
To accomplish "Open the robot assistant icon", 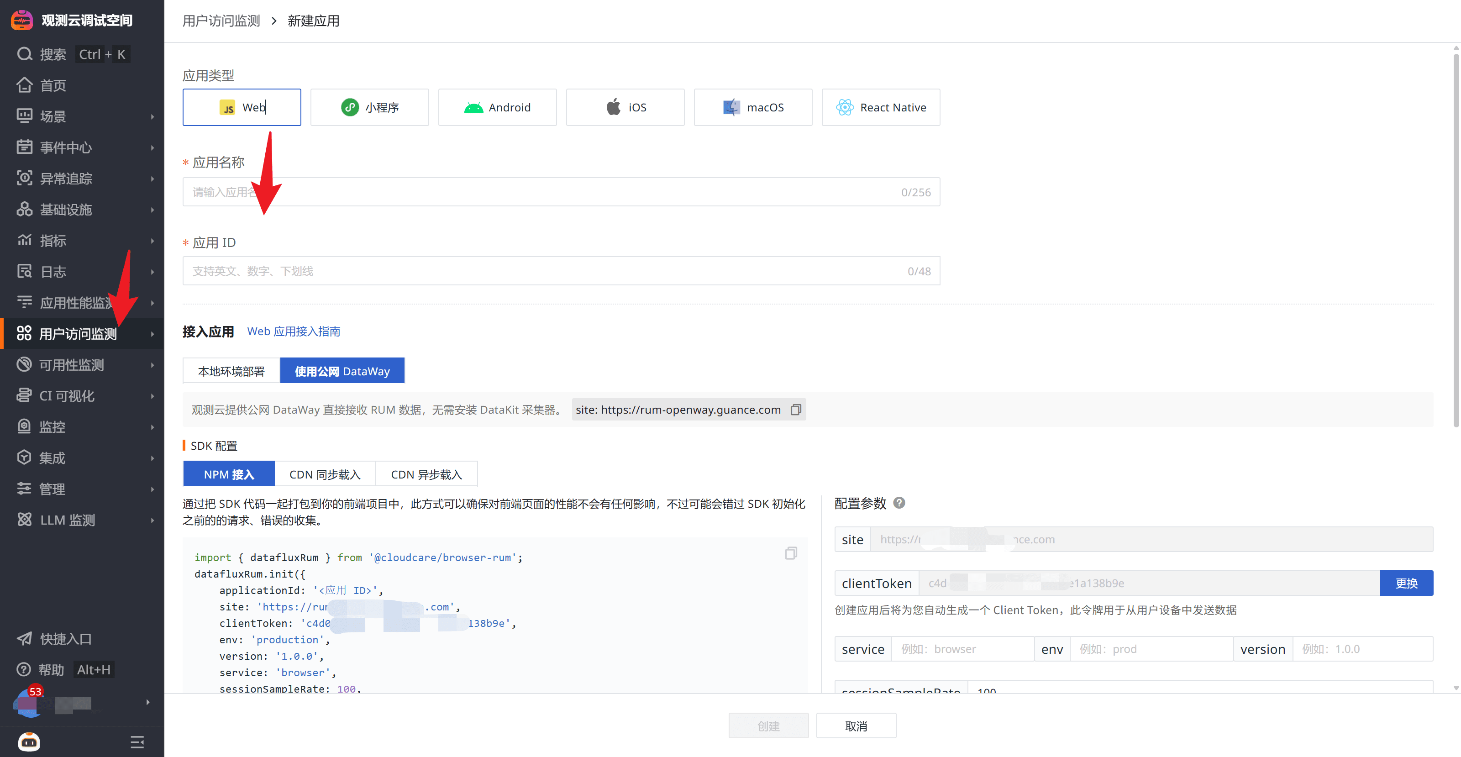I will click(x=29, y=741).
